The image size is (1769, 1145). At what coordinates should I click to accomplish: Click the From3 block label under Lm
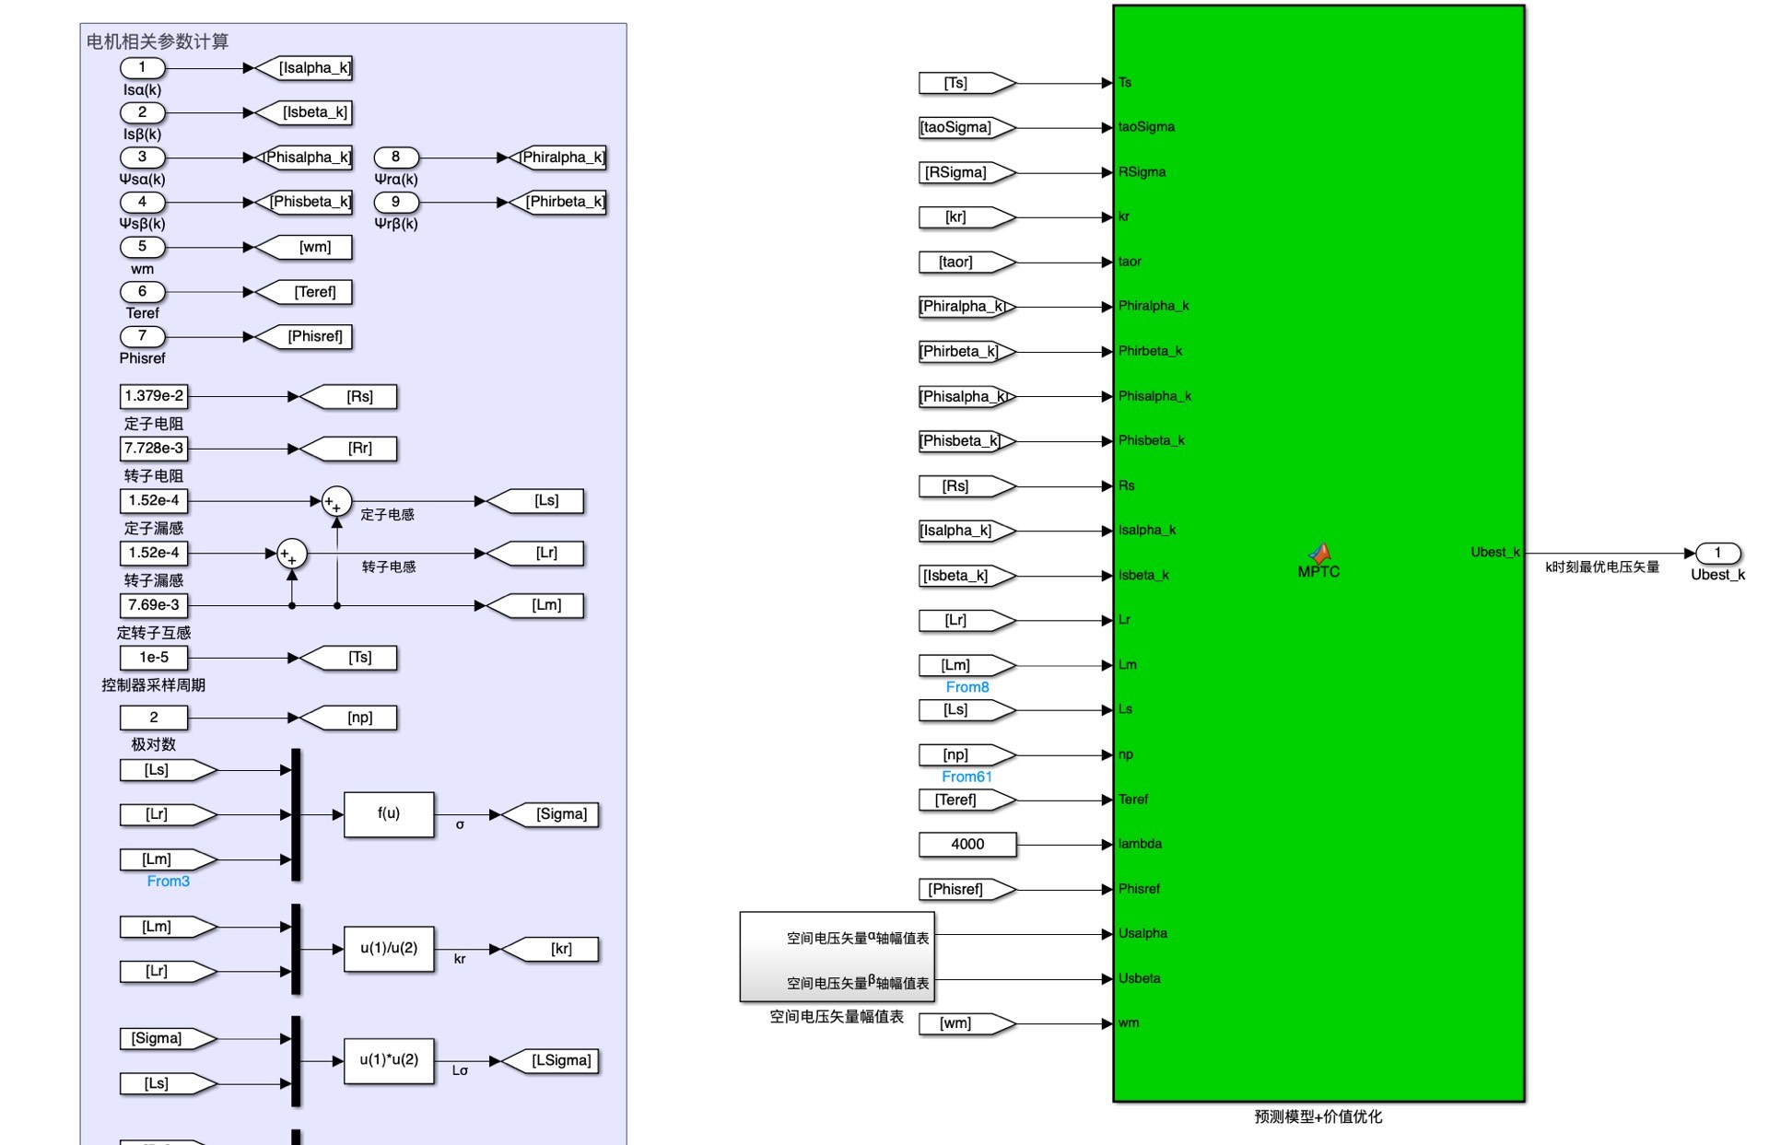(x=168, y=882)
